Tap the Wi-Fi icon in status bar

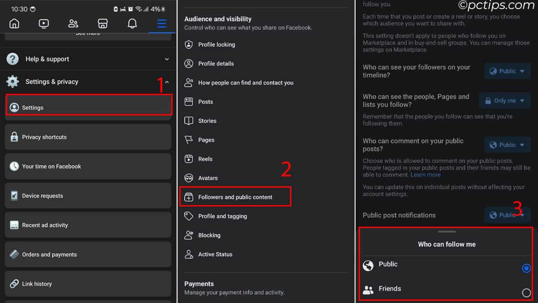click(x=139, y=9)
